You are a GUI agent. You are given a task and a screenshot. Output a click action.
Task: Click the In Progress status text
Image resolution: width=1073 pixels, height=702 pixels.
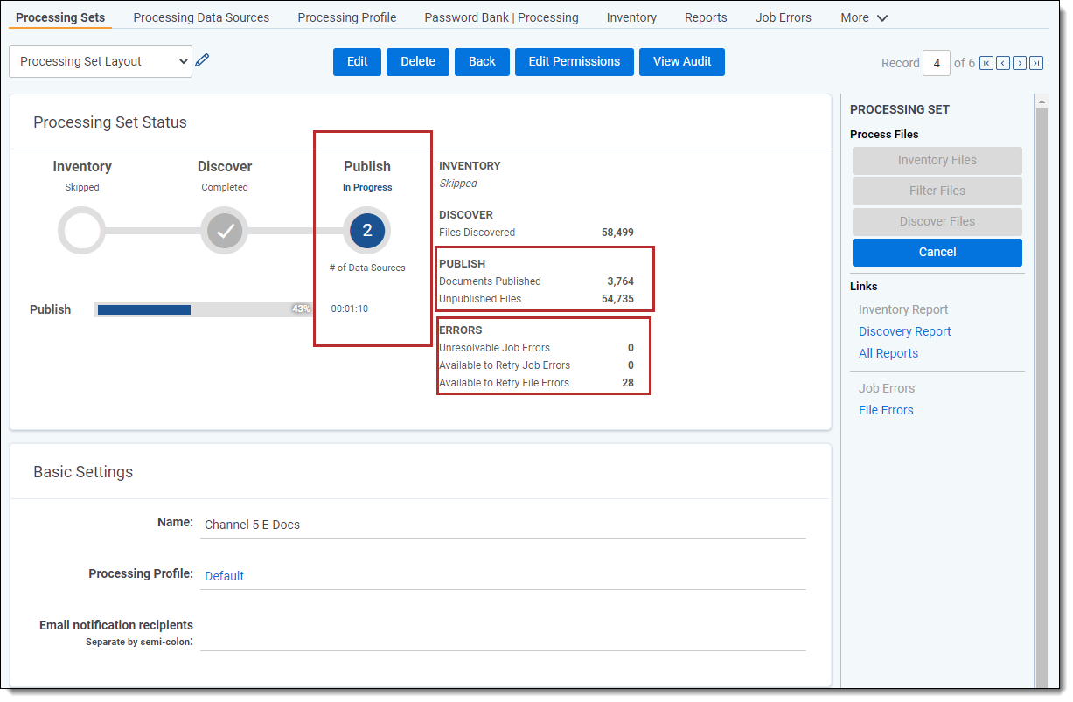coord(367,187)
